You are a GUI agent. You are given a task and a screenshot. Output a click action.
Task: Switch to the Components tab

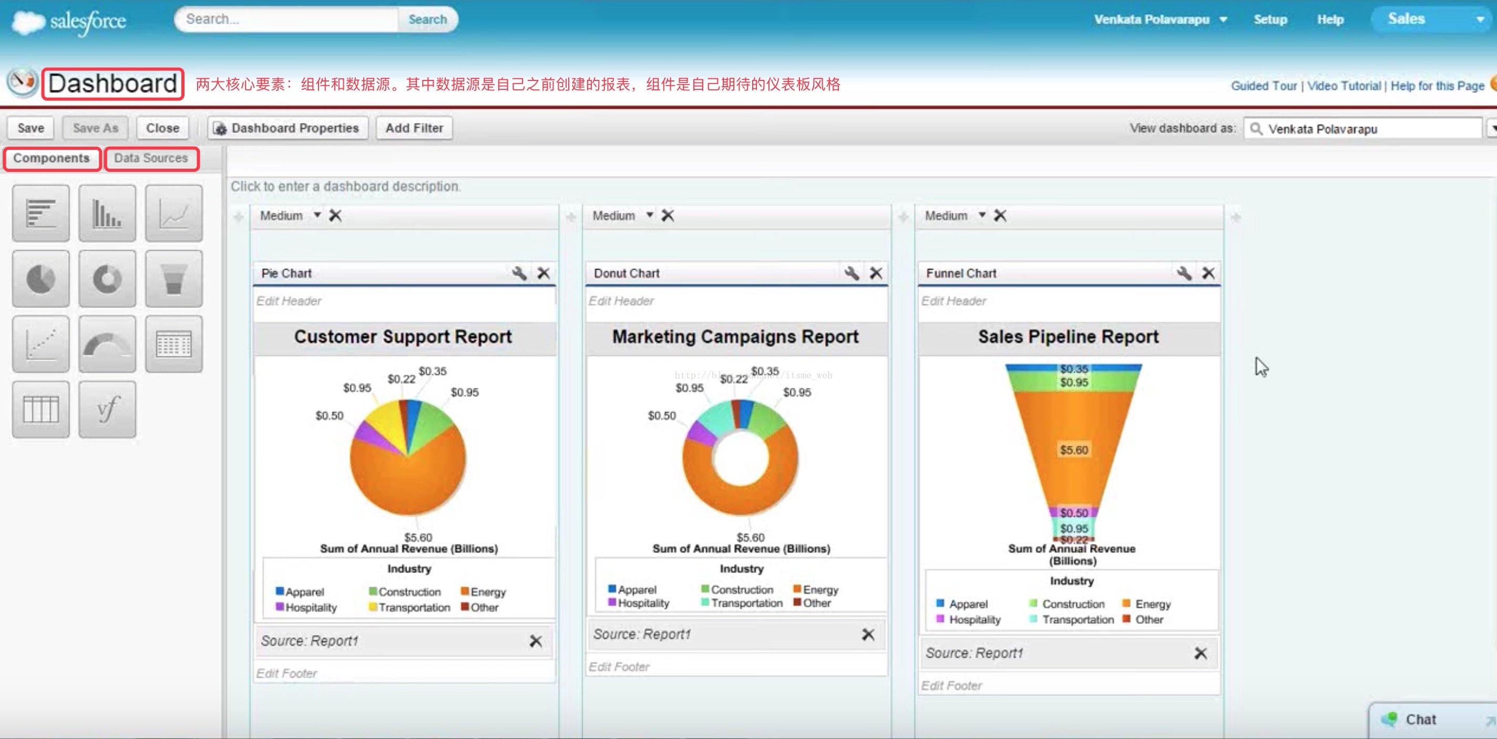[52, 158]
